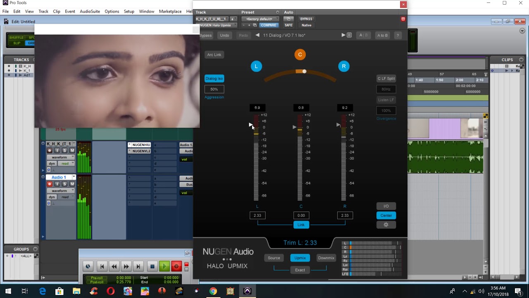
Task: Toggle input monitoring on K_H_K track
Action: (57, 151)
